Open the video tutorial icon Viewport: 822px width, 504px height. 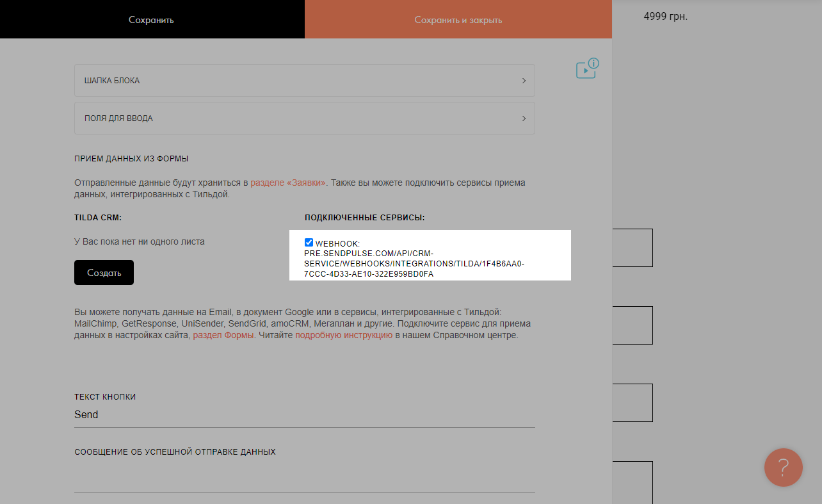pos(587,69)
